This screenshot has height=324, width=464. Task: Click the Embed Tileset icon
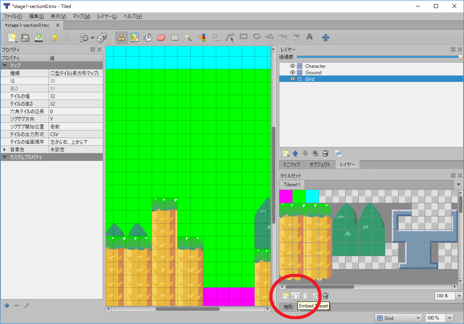(x=295, y=295)
